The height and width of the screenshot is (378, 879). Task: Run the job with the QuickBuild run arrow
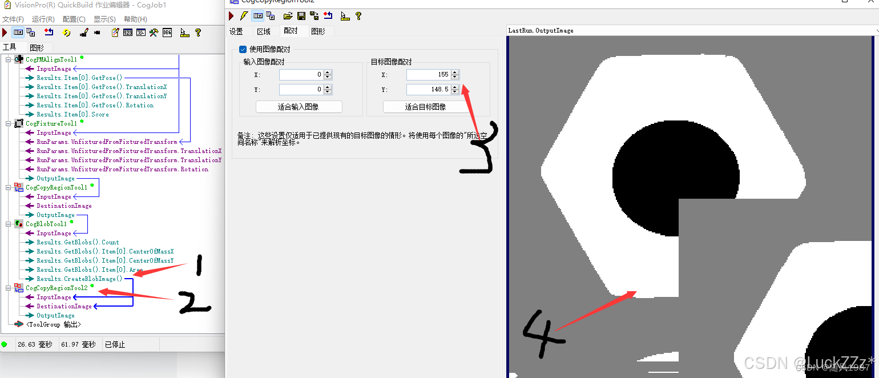[5, 33]
